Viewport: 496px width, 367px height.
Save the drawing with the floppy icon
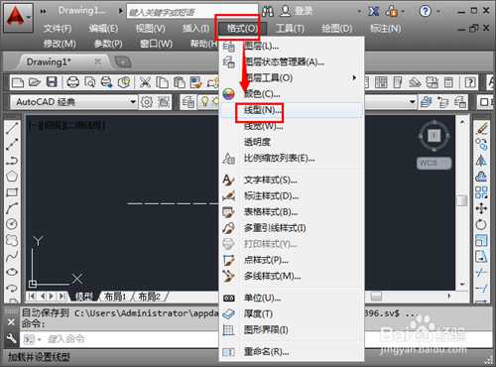pyautogui.click(x=52, y=82)
